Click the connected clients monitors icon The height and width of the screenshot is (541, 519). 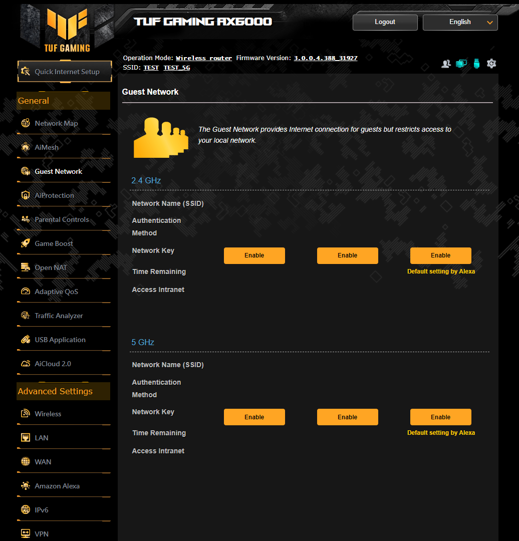click(x=461, y=64)
